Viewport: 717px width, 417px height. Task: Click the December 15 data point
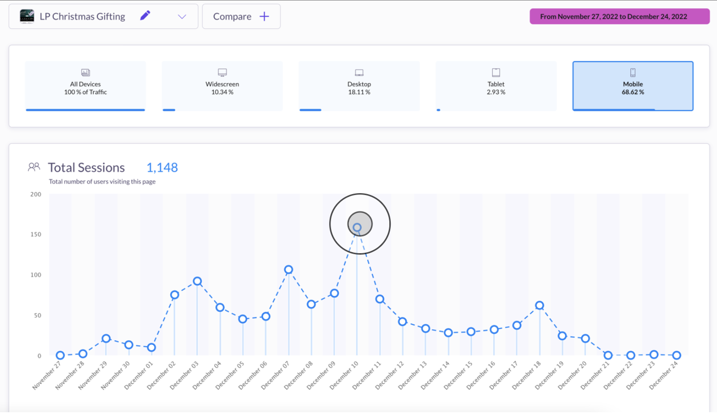tap(471, 331)
